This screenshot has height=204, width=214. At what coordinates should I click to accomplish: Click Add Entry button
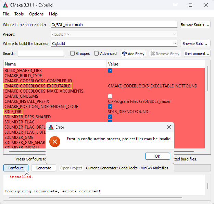pyautogui.click(x=134, y=53)
